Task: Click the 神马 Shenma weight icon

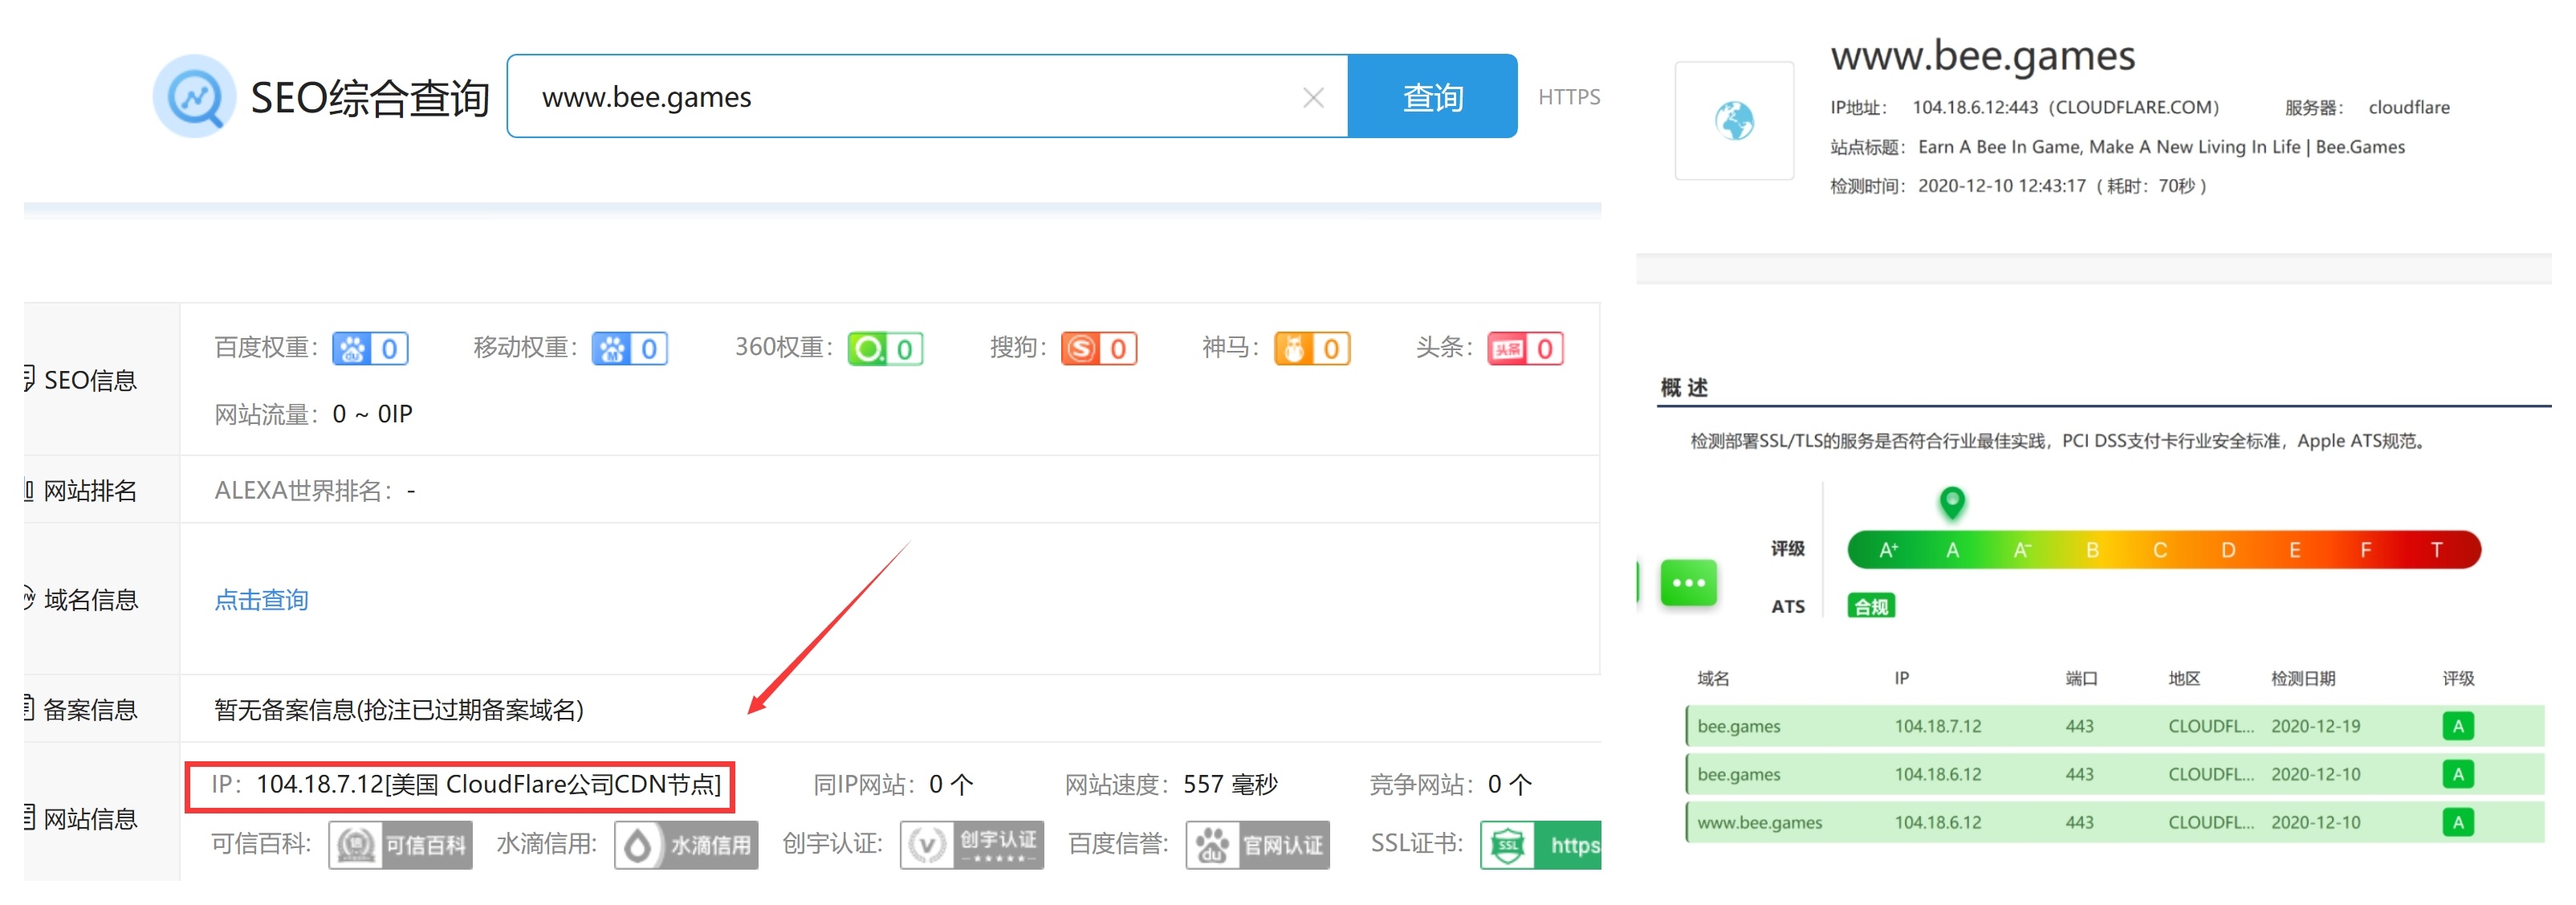Action: point(1311,348)
